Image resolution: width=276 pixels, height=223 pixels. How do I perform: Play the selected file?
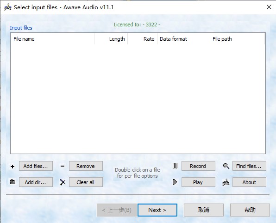tap(198, 182)
